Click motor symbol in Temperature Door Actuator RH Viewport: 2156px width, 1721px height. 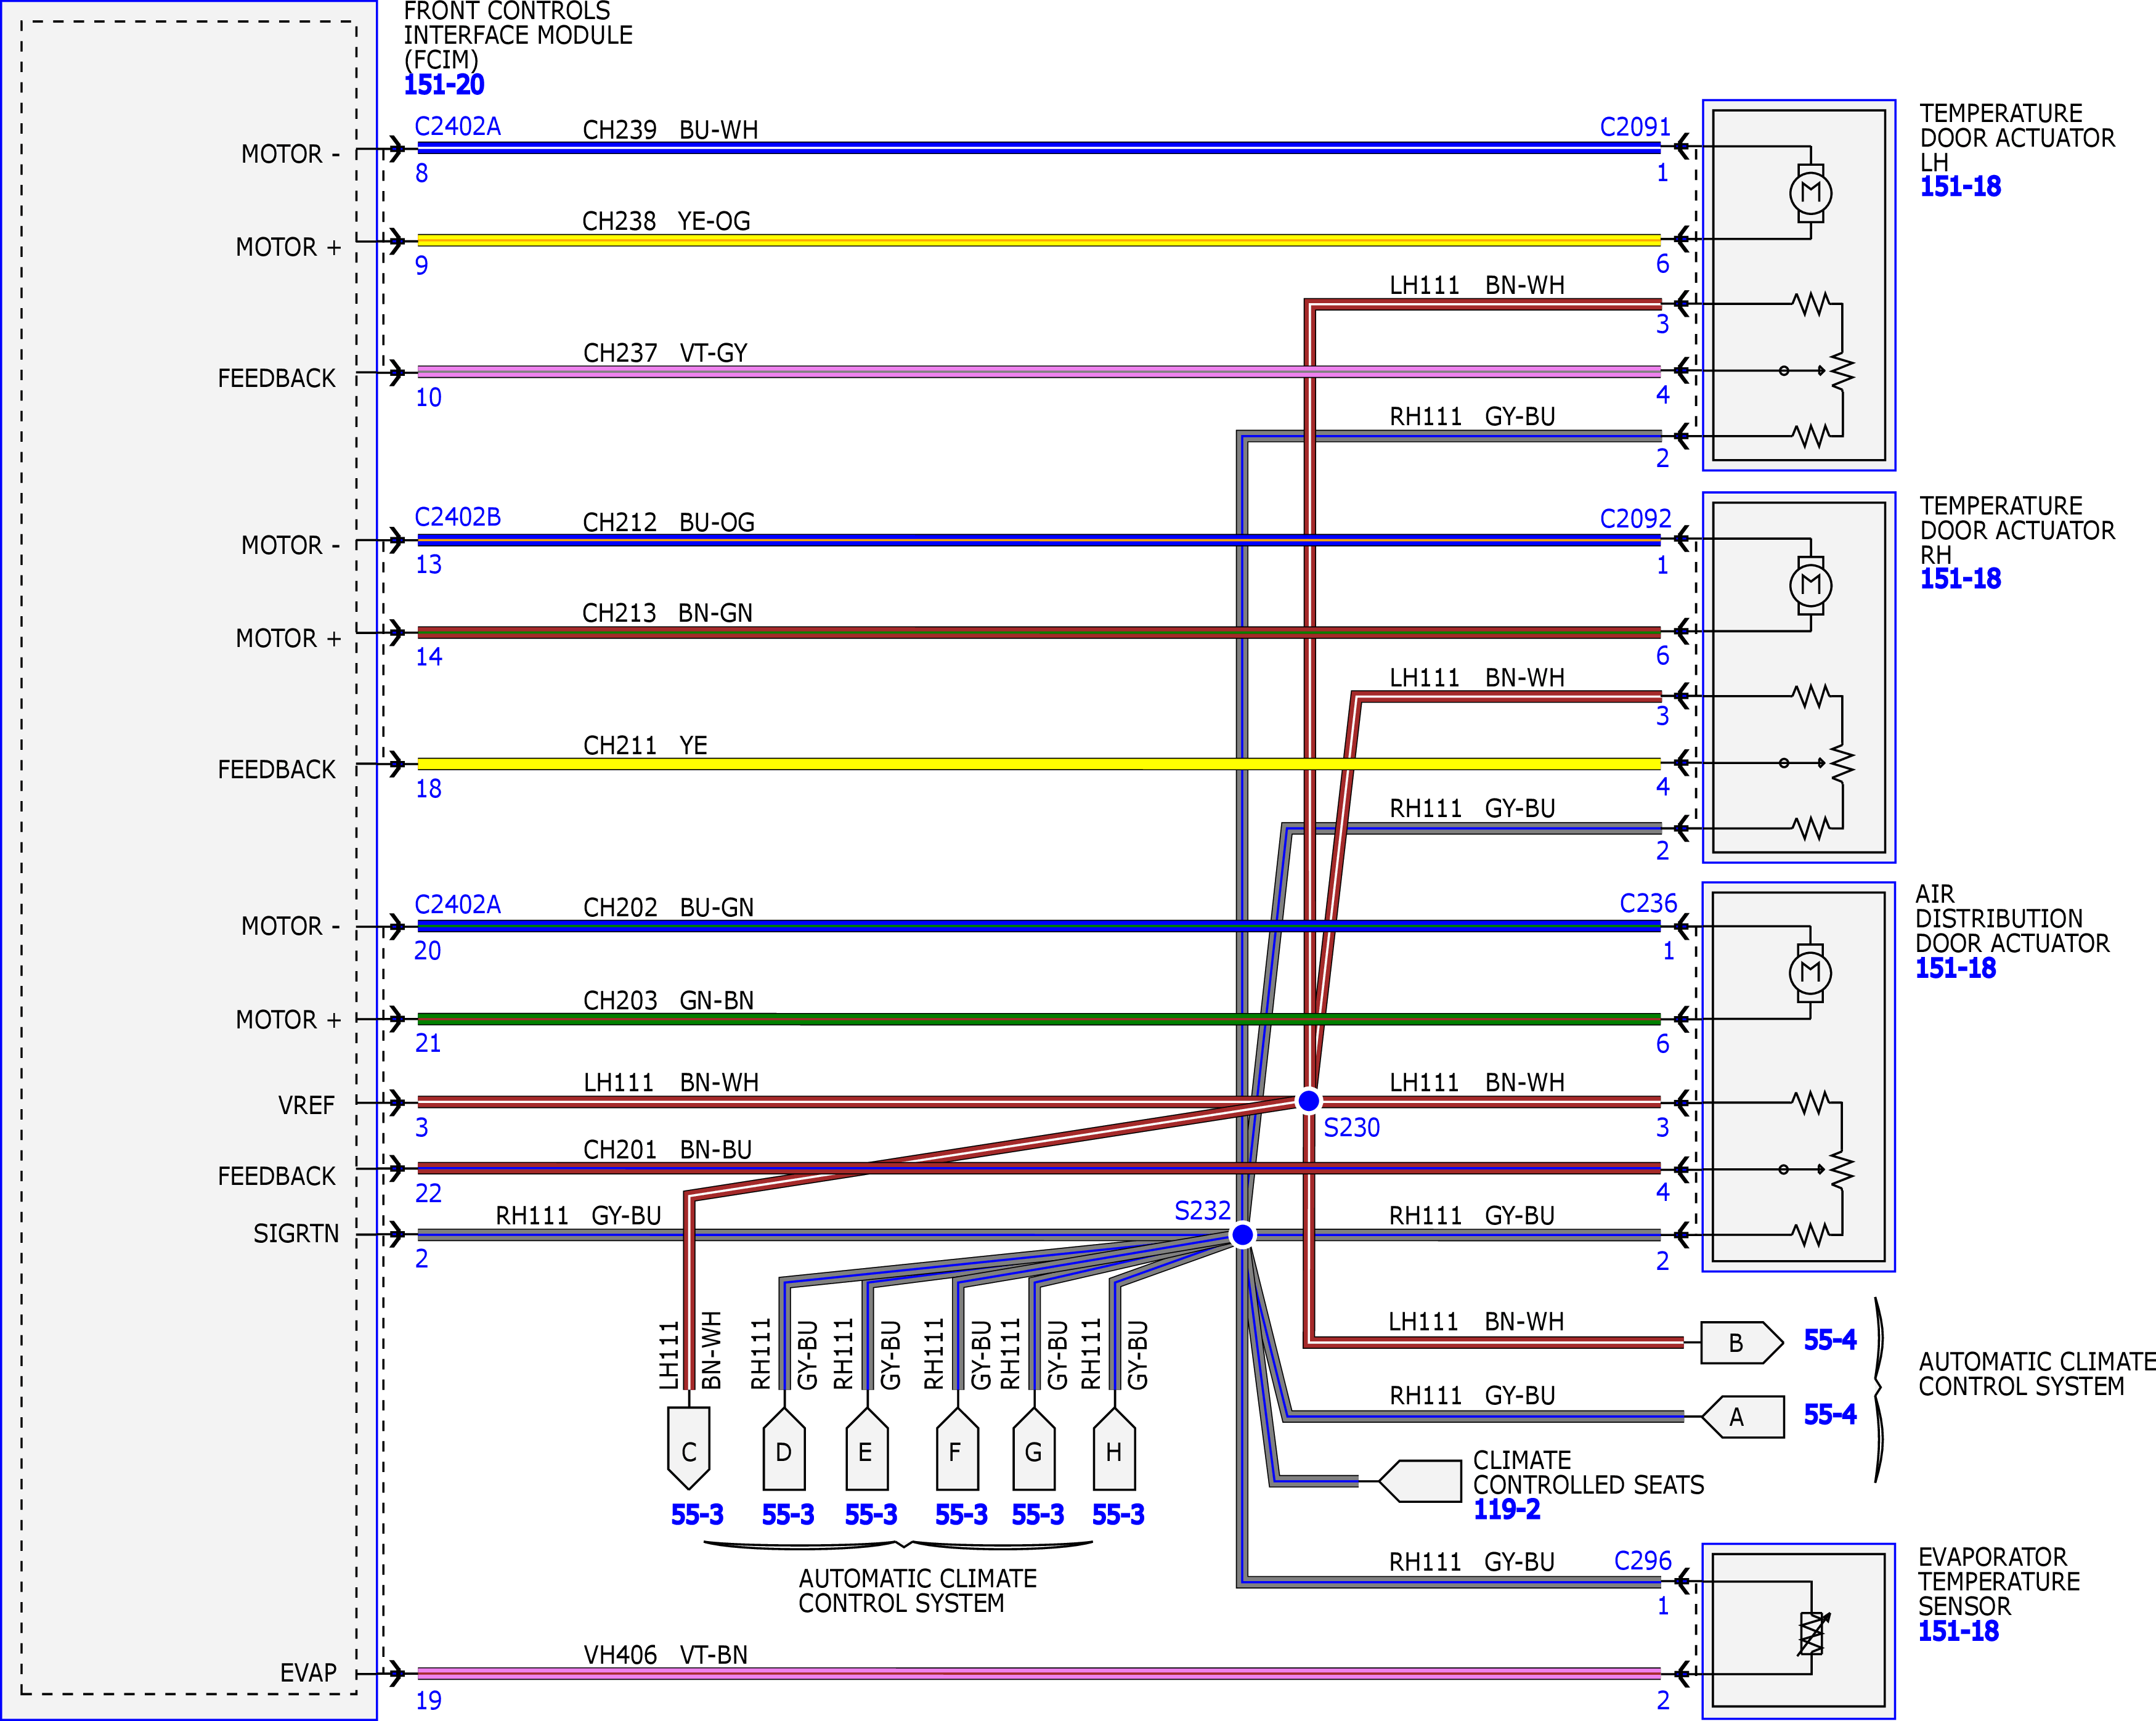(1810, 585)
